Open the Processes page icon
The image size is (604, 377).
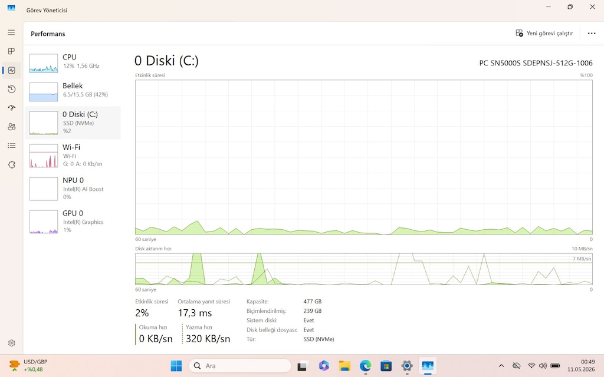coord(12,51)
